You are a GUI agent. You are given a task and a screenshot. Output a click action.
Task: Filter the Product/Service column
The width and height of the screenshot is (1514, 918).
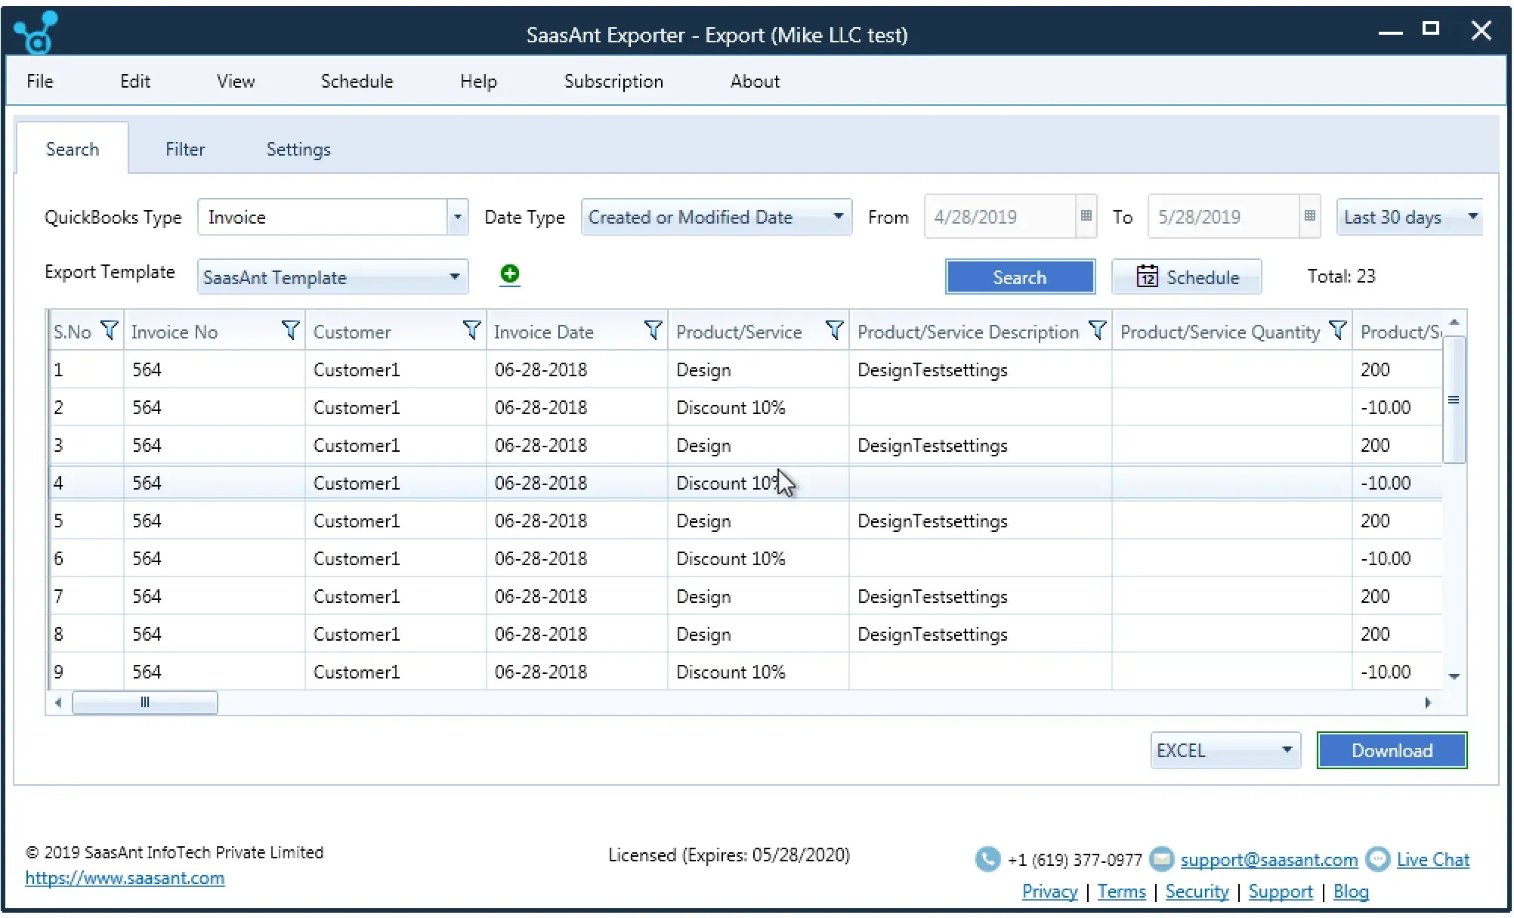(835, 330)
